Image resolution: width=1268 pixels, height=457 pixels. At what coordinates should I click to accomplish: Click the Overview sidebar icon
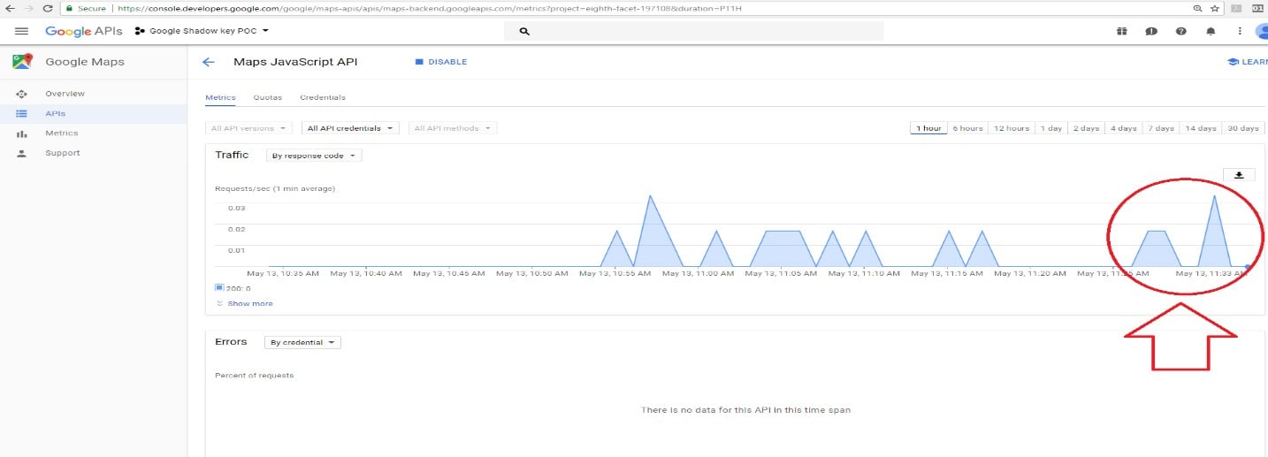[22, 94]
